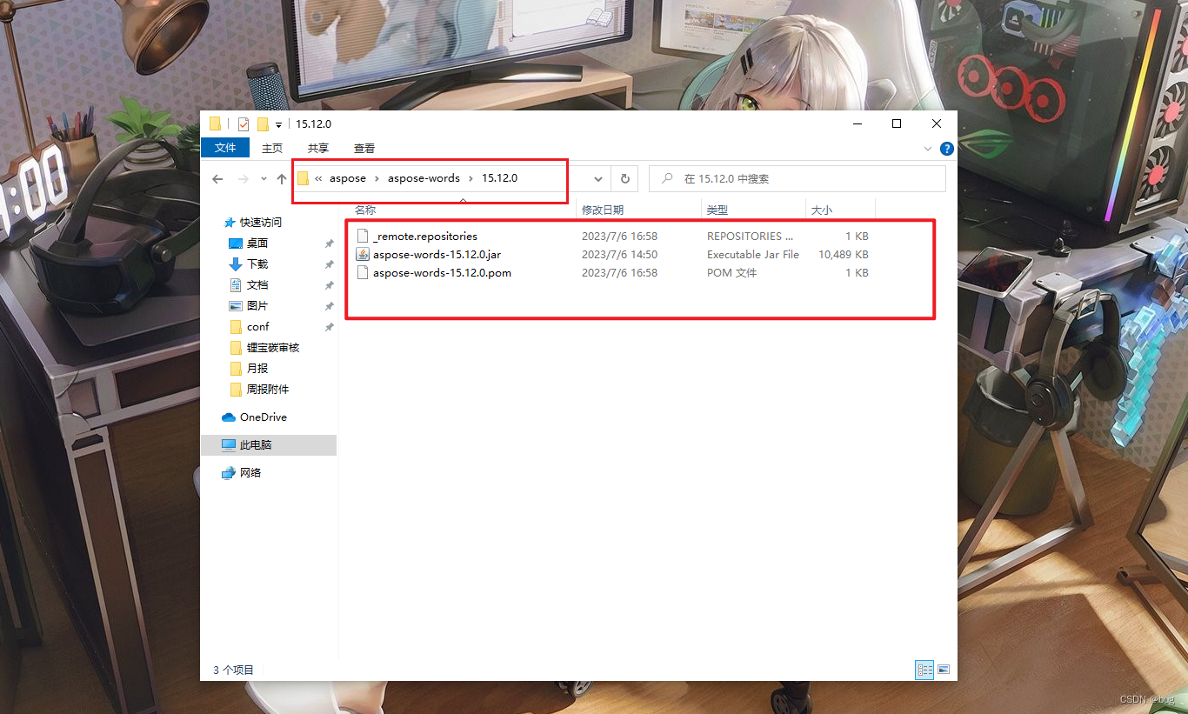Select file _remote.repositories
The height and width of the screenshot is (714, 1188).
[425, 236]
